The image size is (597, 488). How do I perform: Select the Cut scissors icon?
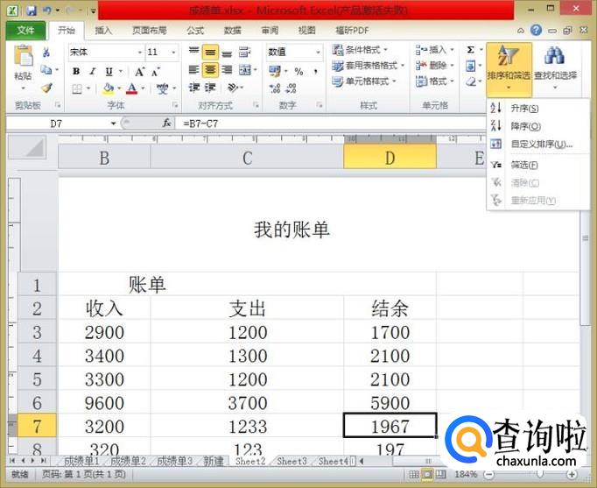click(46, 52)
